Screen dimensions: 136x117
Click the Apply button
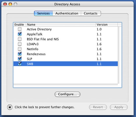[x=119, y=107]
